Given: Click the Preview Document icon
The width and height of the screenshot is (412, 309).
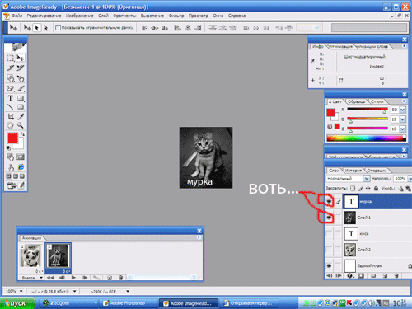Looking at the screenshot, I should pyautogui.click(x=11, y=167).
